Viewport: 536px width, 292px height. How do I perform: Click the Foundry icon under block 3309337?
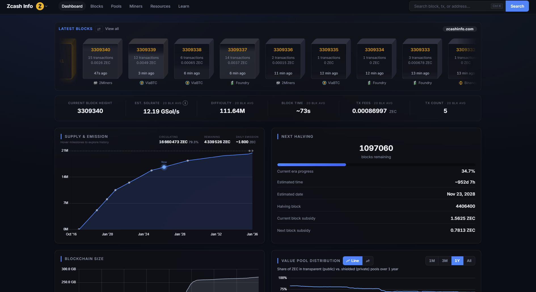tap(232, 83)
